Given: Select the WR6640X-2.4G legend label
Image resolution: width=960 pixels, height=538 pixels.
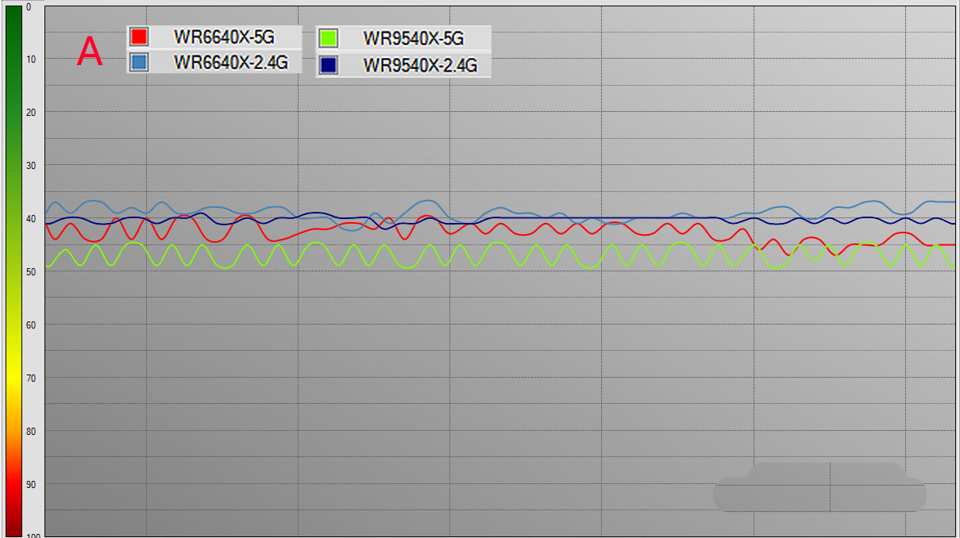Looking at the screenshot, I should [230, 62].
